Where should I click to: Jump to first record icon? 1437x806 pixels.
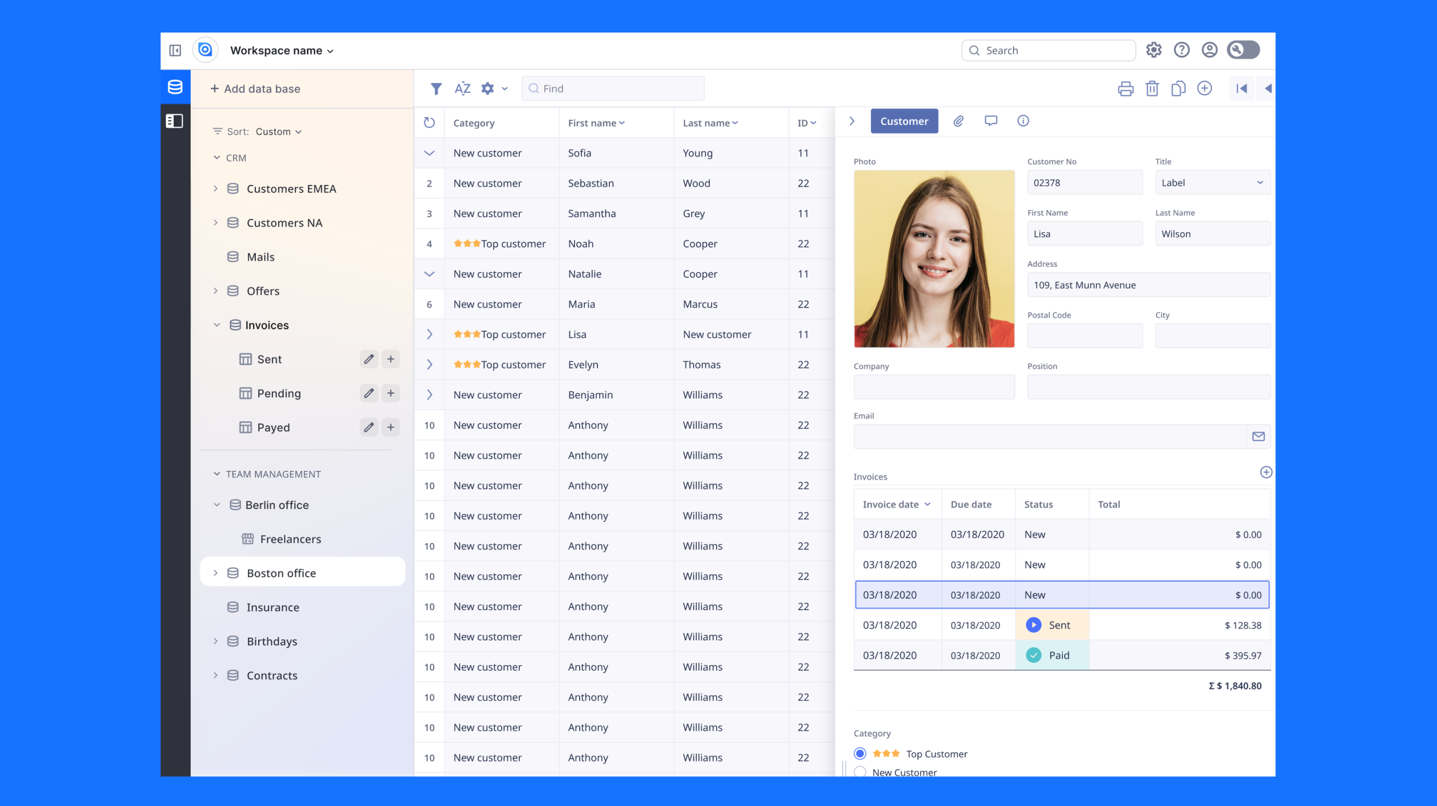click(x=1242, y=88)
